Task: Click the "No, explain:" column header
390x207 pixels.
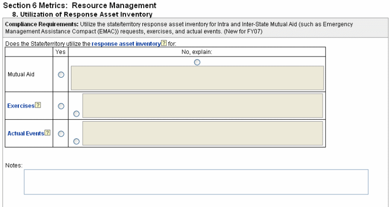Action: tap(197, 51)
